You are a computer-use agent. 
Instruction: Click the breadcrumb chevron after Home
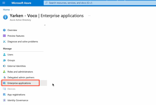(x=12, y=10)
